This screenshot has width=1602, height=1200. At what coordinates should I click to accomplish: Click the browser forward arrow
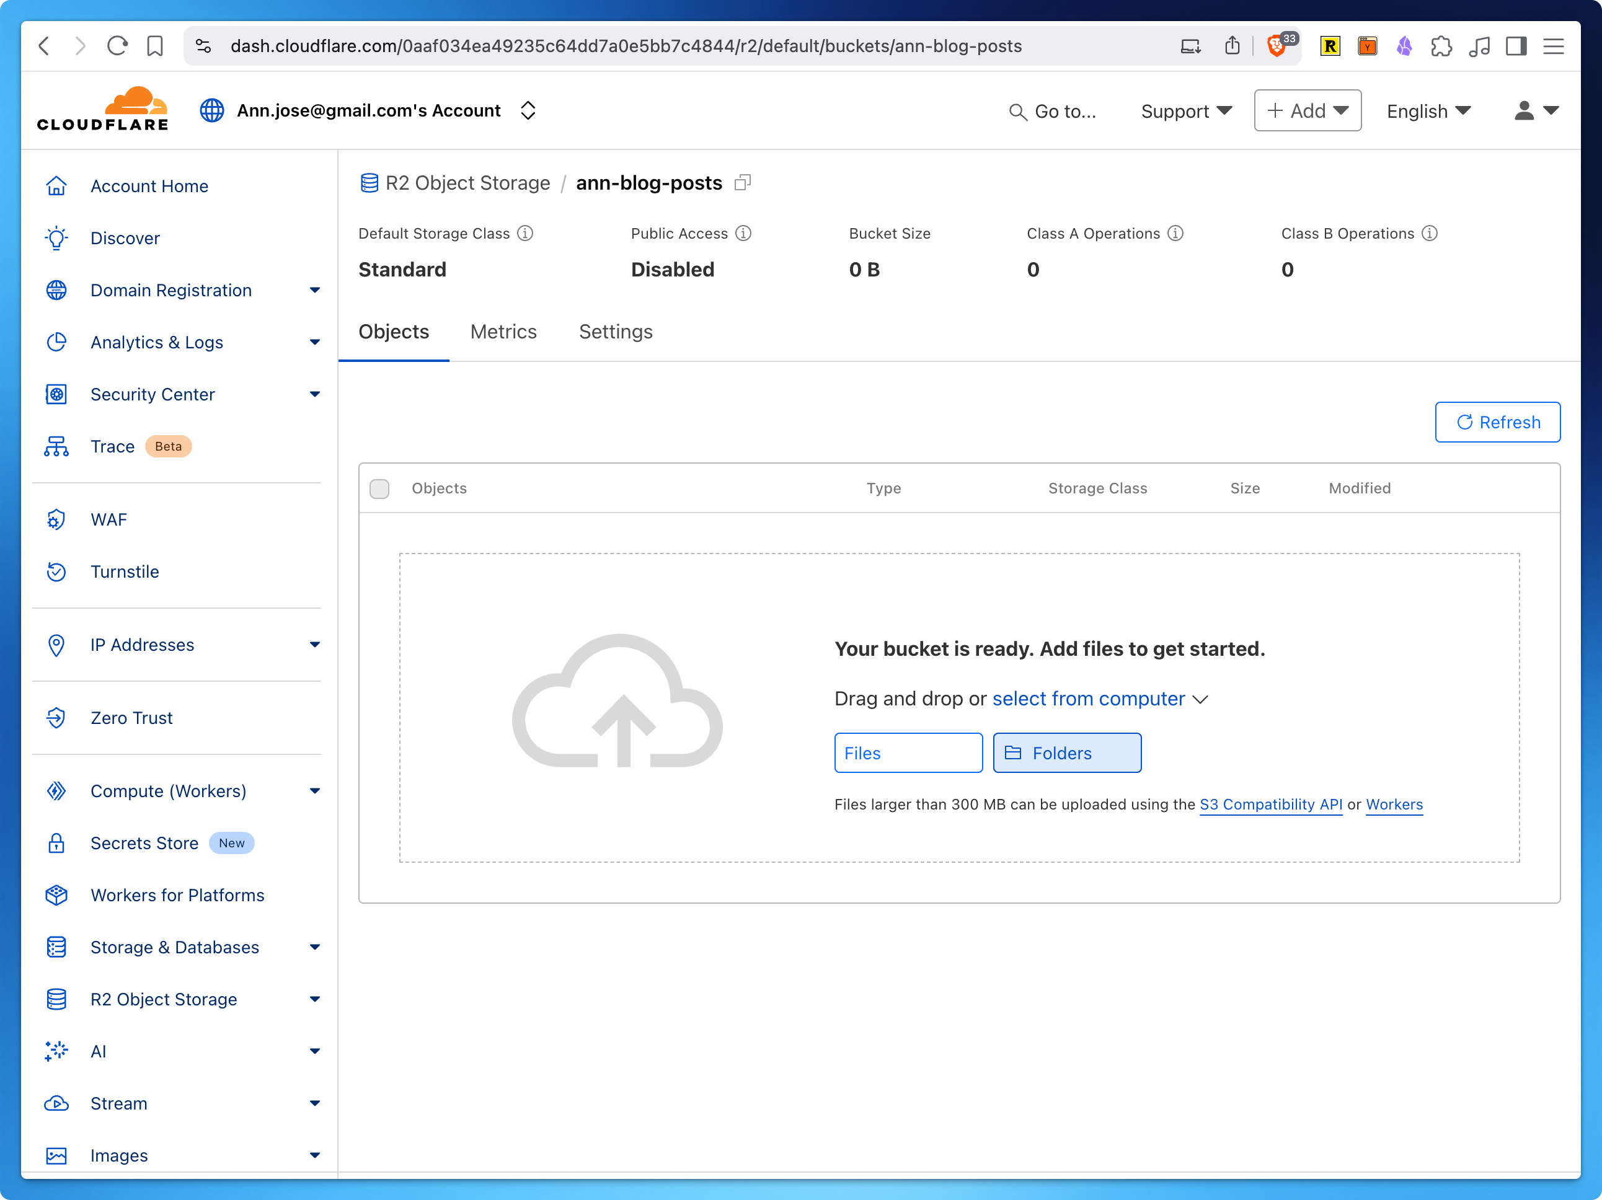[79, 46]
